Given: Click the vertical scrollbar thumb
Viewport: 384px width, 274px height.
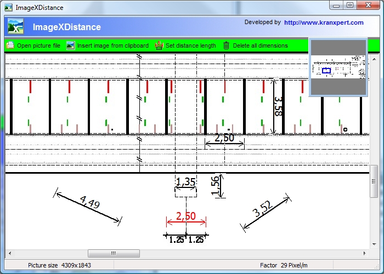Looking at the screenshot, I should [374, 182].
